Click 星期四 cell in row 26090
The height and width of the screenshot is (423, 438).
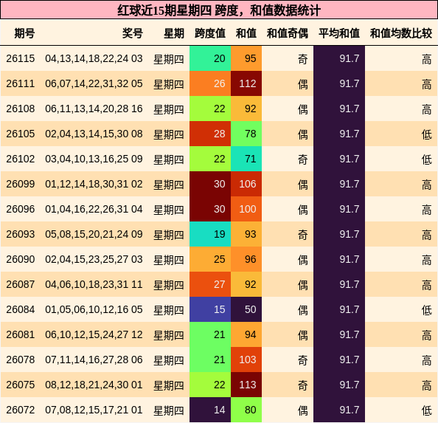[x=169, y=260]
